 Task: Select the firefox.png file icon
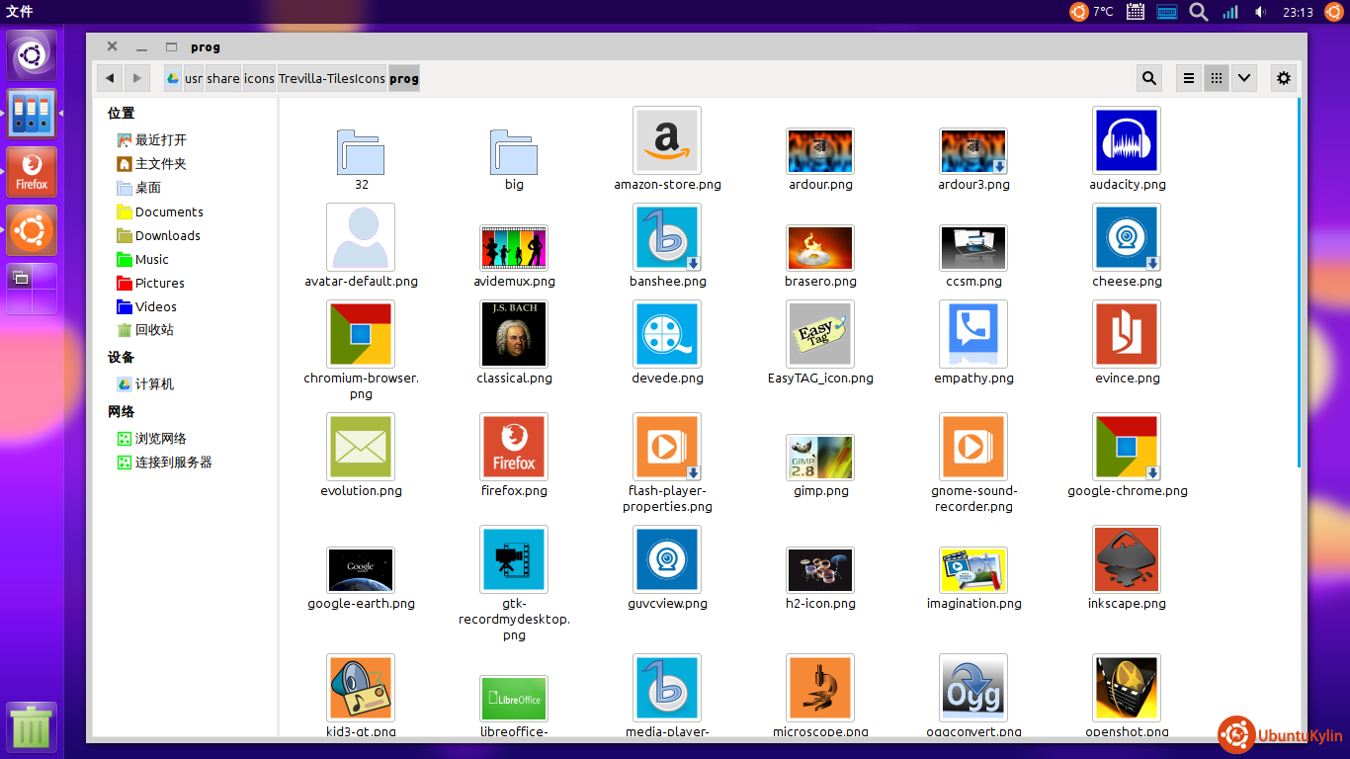[514, 447]
